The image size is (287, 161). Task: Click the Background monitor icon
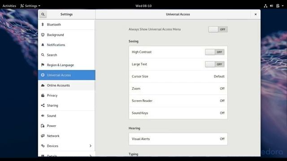[x=43, y=34]
